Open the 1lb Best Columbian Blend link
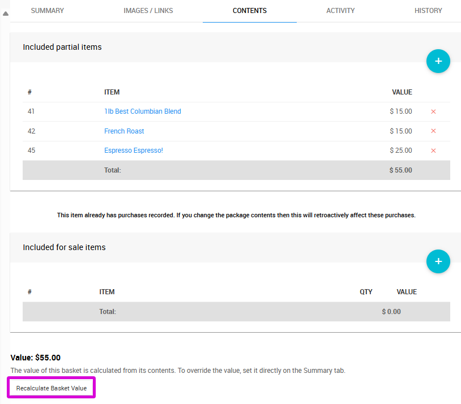The width and height of the screenshot is (461, 404). click(x=143, y=111)
